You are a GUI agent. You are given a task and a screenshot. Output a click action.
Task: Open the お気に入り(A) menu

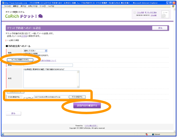[x=33, y=6]
